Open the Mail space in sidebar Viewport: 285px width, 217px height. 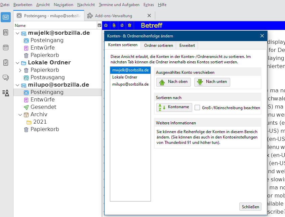tap(6, 17)
